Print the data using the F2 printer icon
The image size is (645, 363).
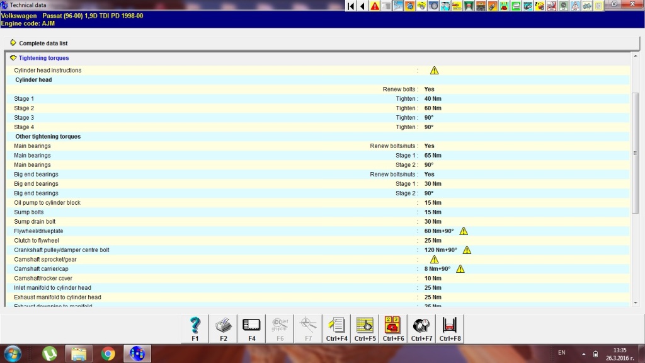pyautogui.click(x=224, y=328)
